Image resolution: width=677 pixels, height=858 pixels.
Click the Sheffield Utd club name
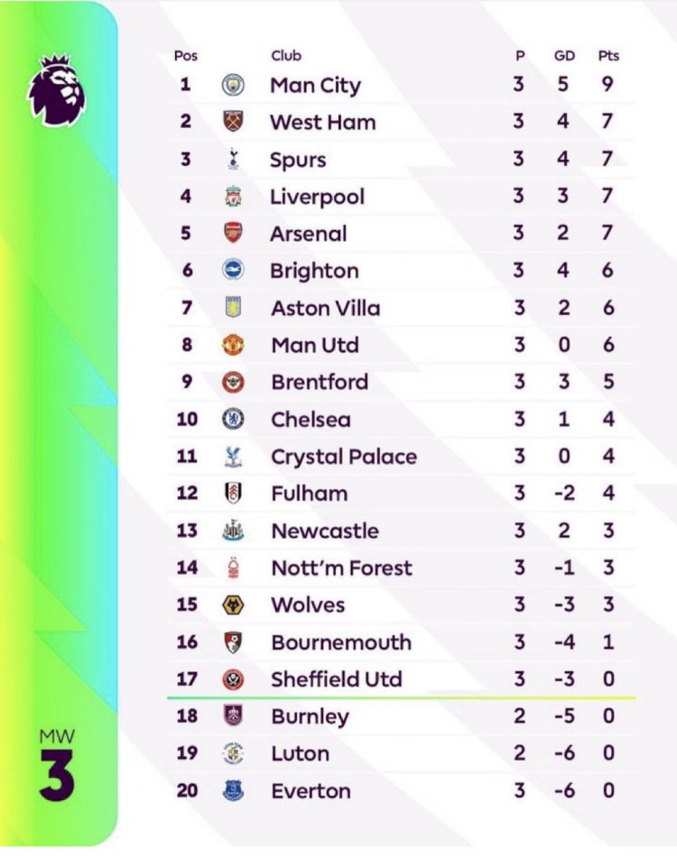[x=337, y=679]
